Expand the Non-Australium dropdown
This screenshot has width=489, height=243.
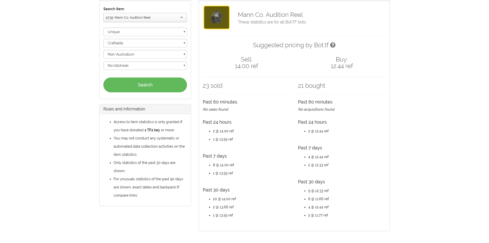[x=145, y=54]
